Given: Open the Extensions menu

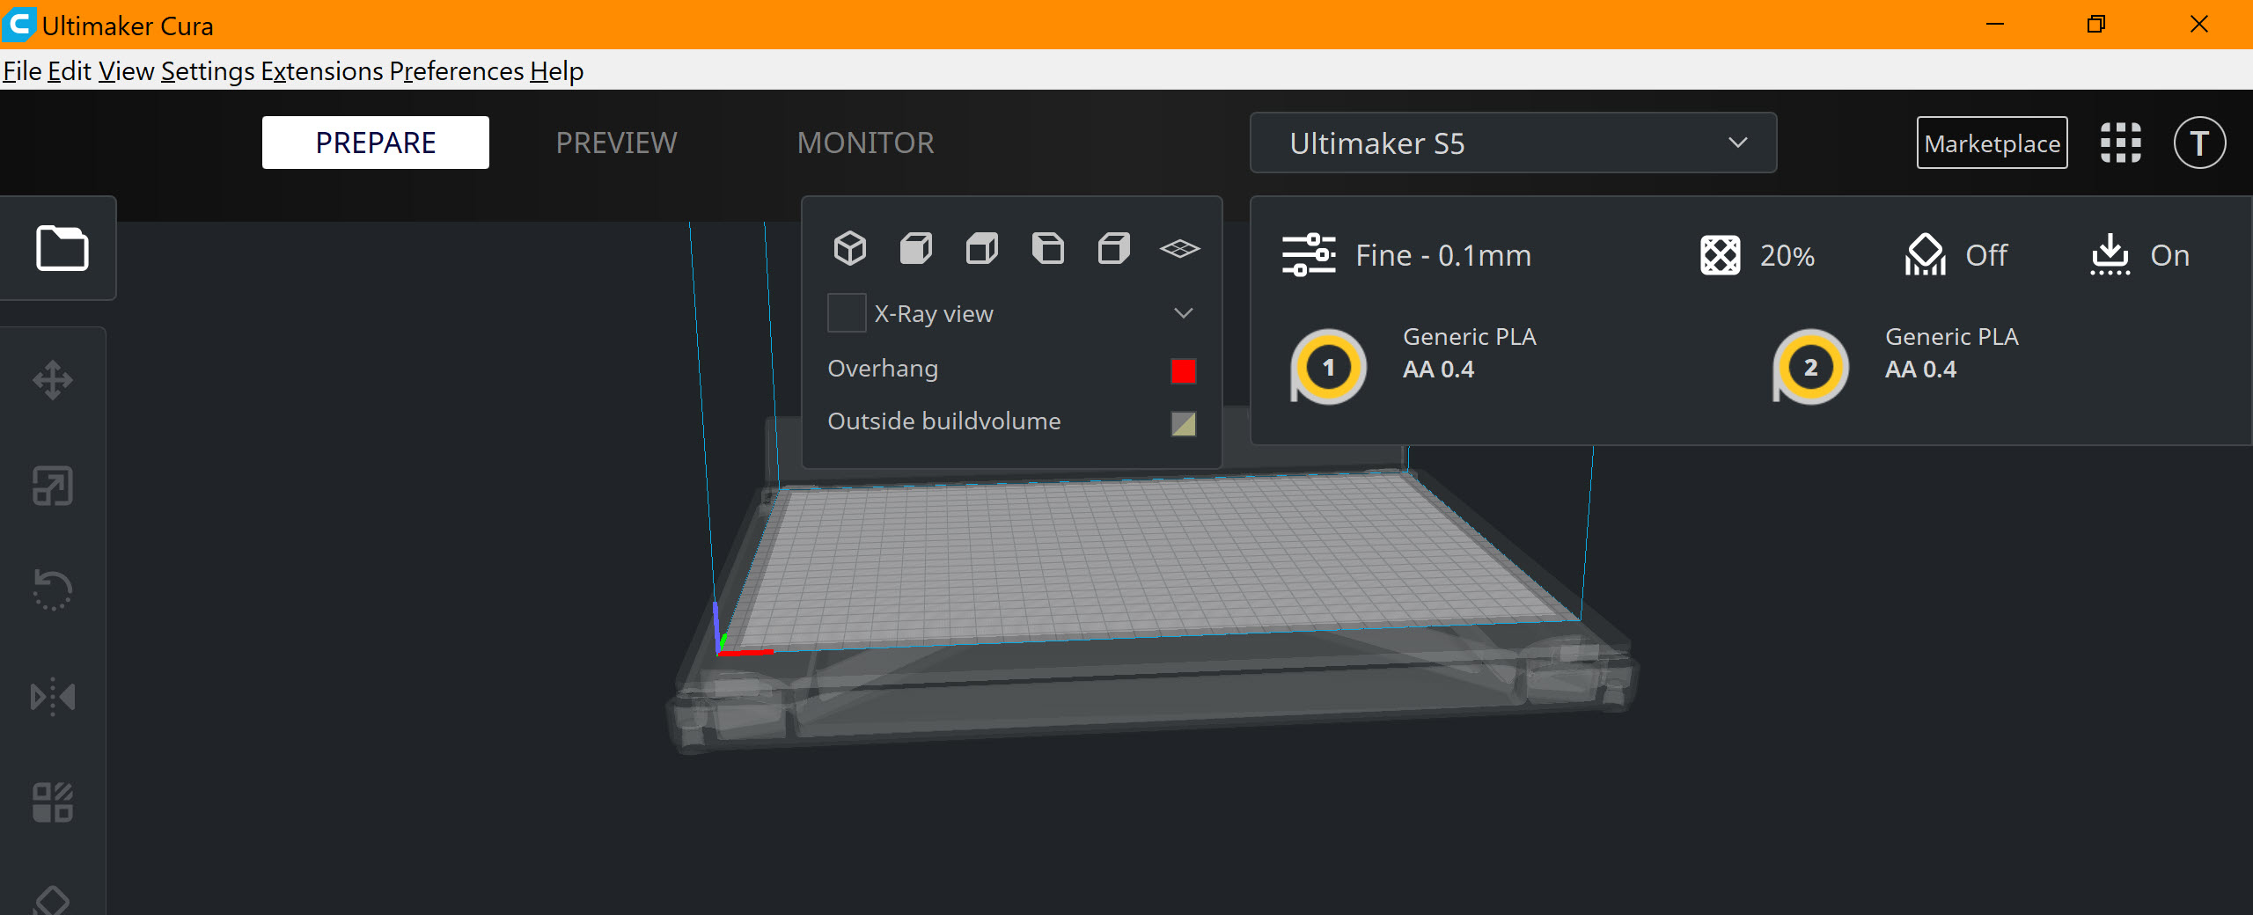Looking at the screenshot, I should pyautogui.click(x=321, y=70).
